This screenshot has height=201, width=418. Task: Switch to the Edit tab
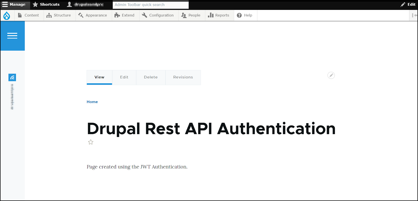(x=124, y=77)
